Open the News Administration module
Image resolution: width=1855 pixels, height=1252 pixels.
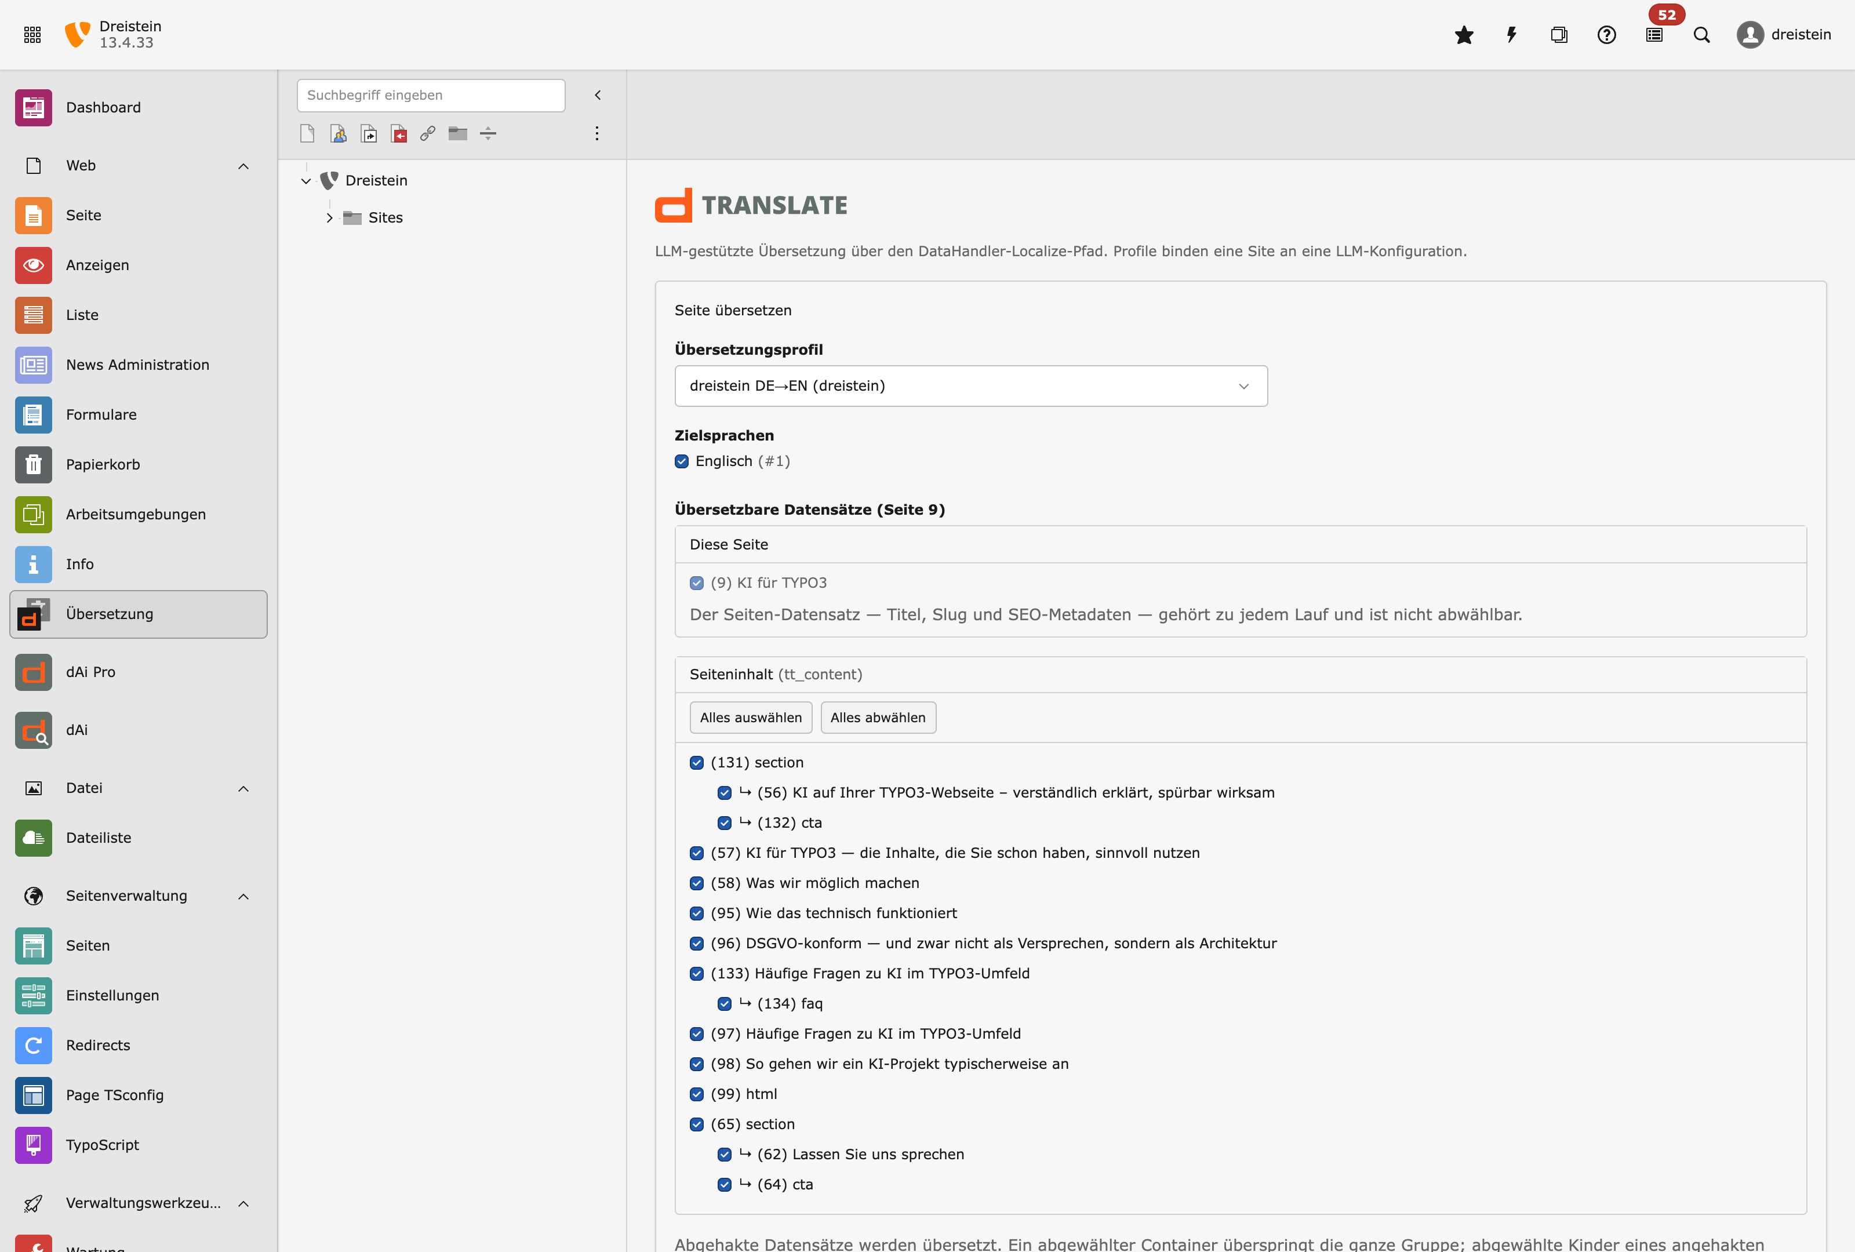[138, 365]
